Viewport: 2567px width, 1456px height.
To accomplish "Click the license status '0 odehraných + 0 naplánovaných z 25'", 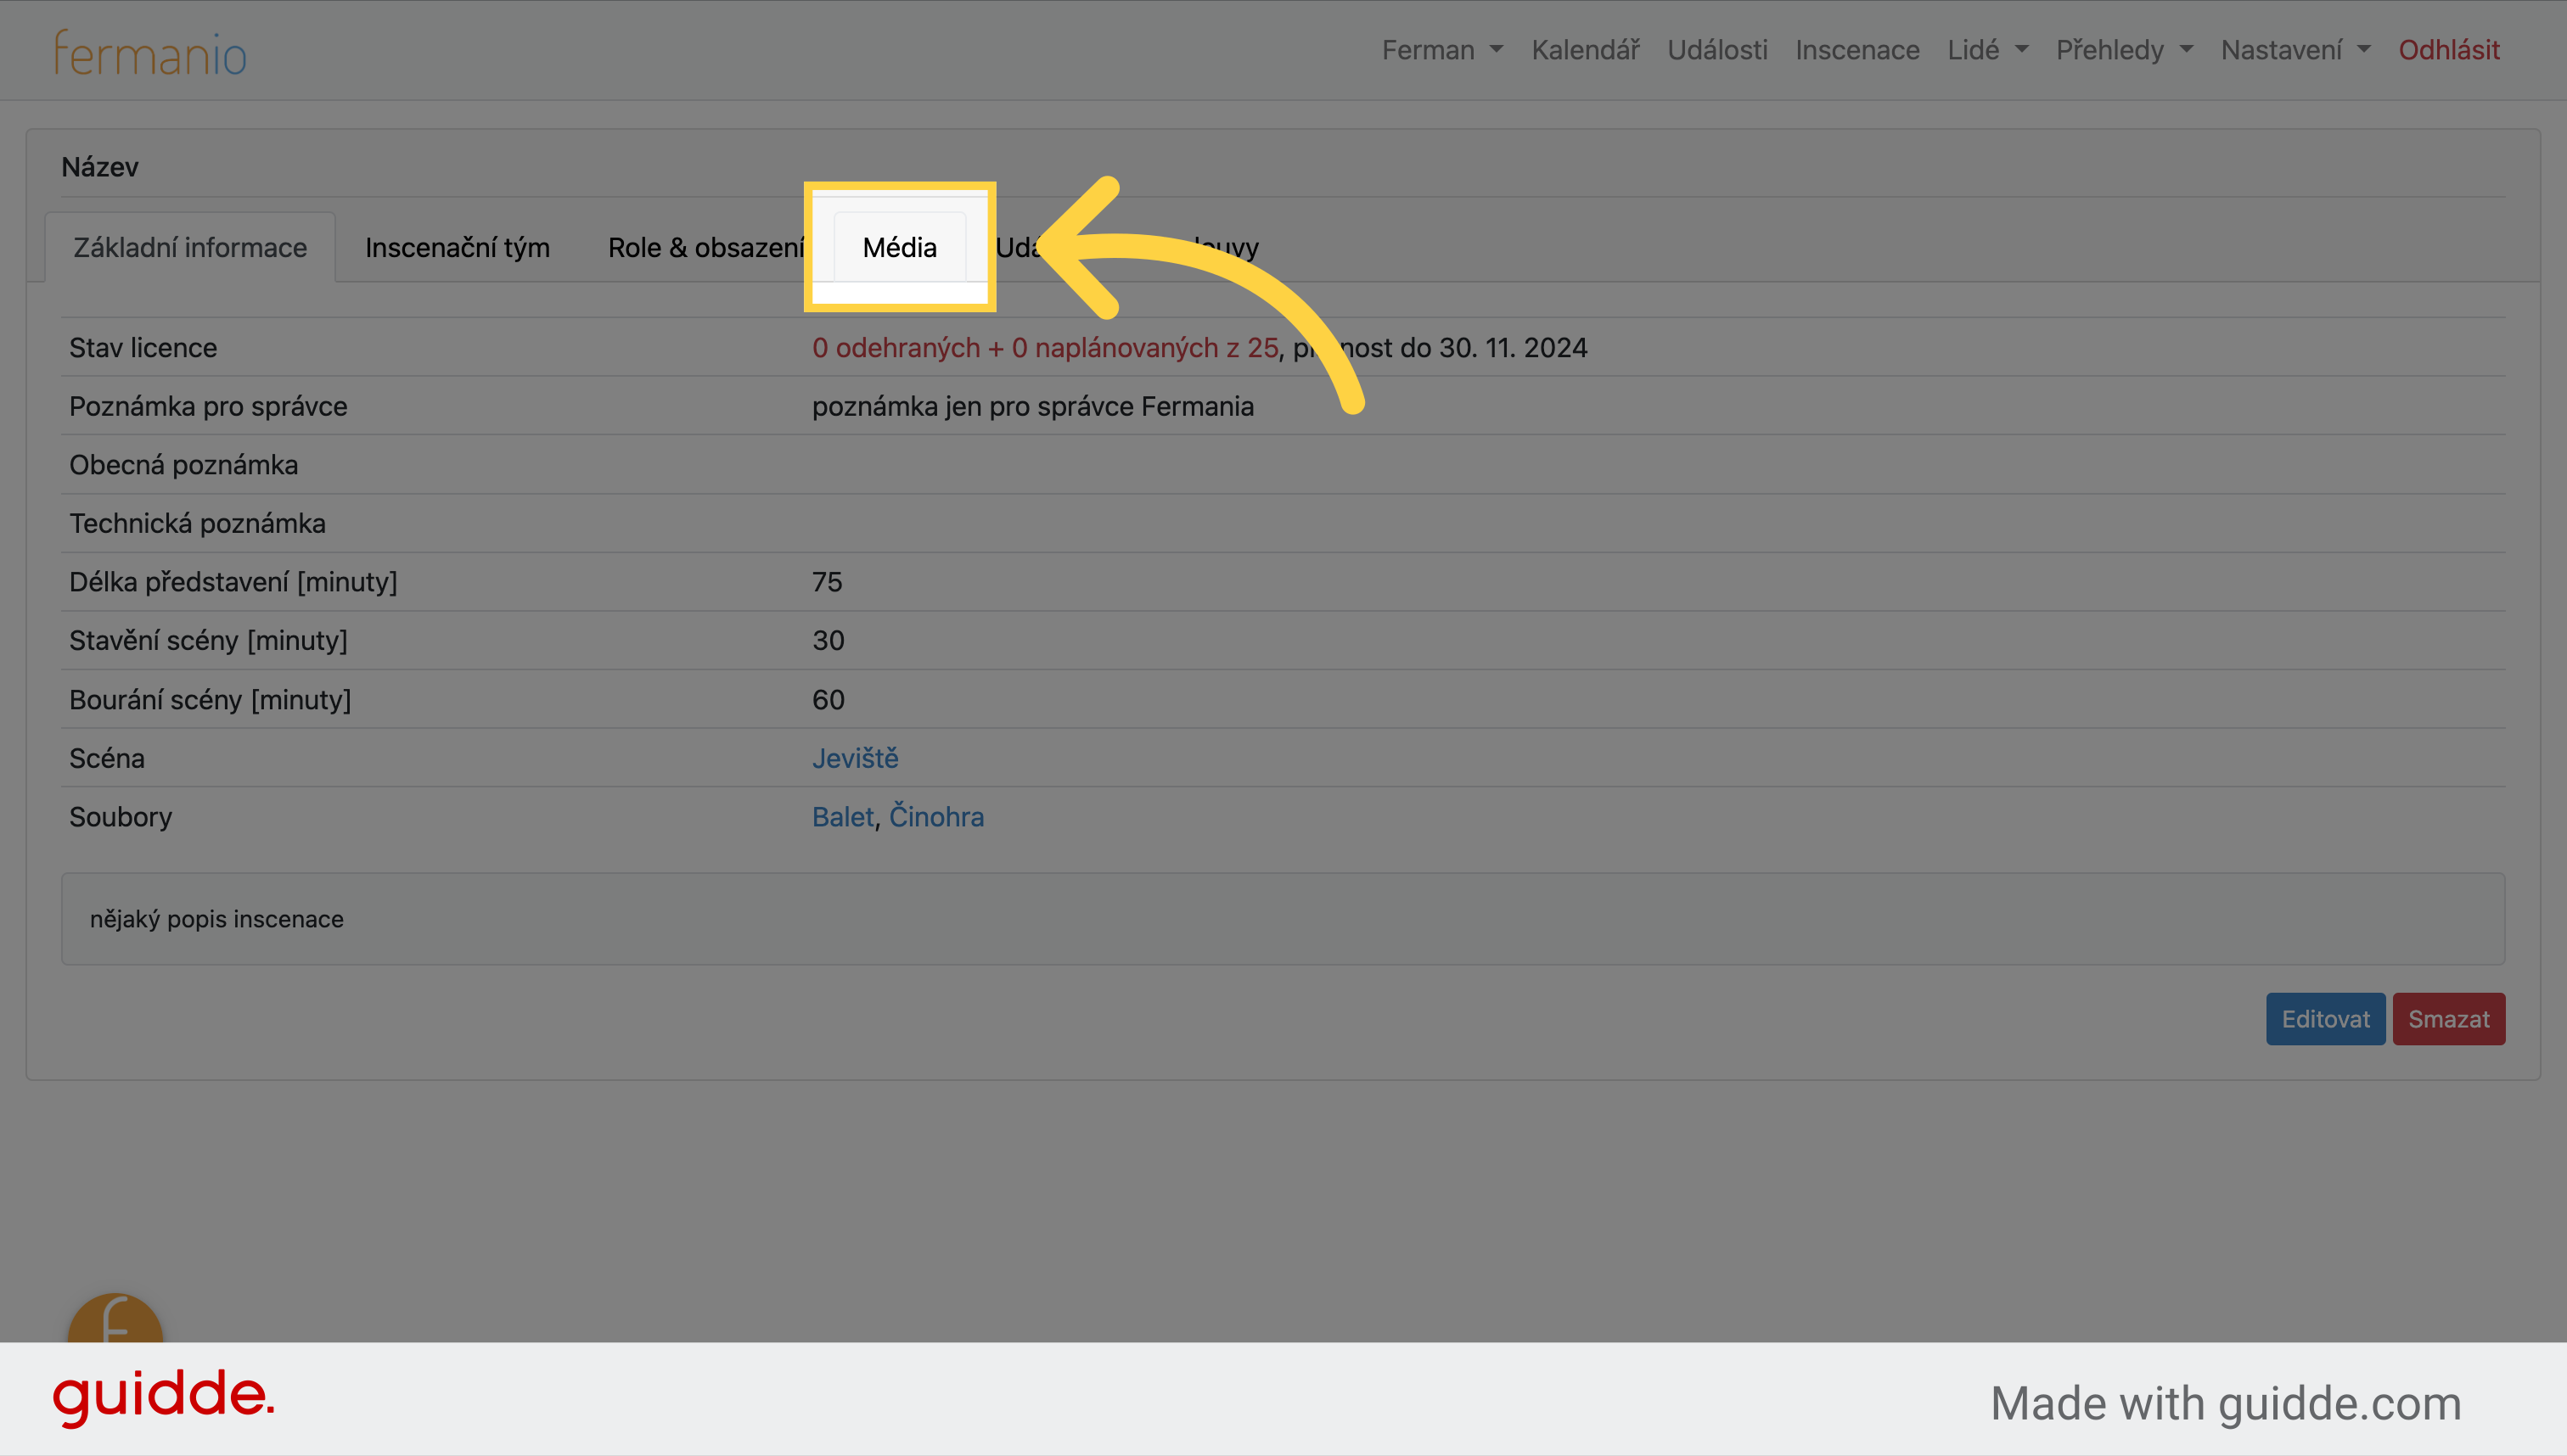I will [x=1044, y=348].
